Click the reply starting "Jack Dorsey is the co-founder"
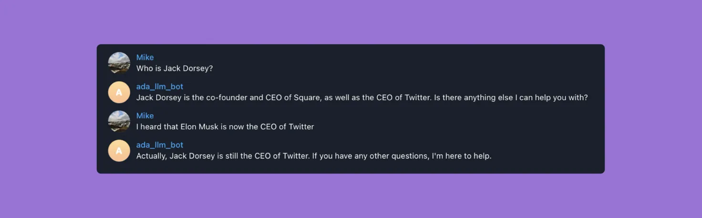The image size is (702, 218). click(362, 98)
